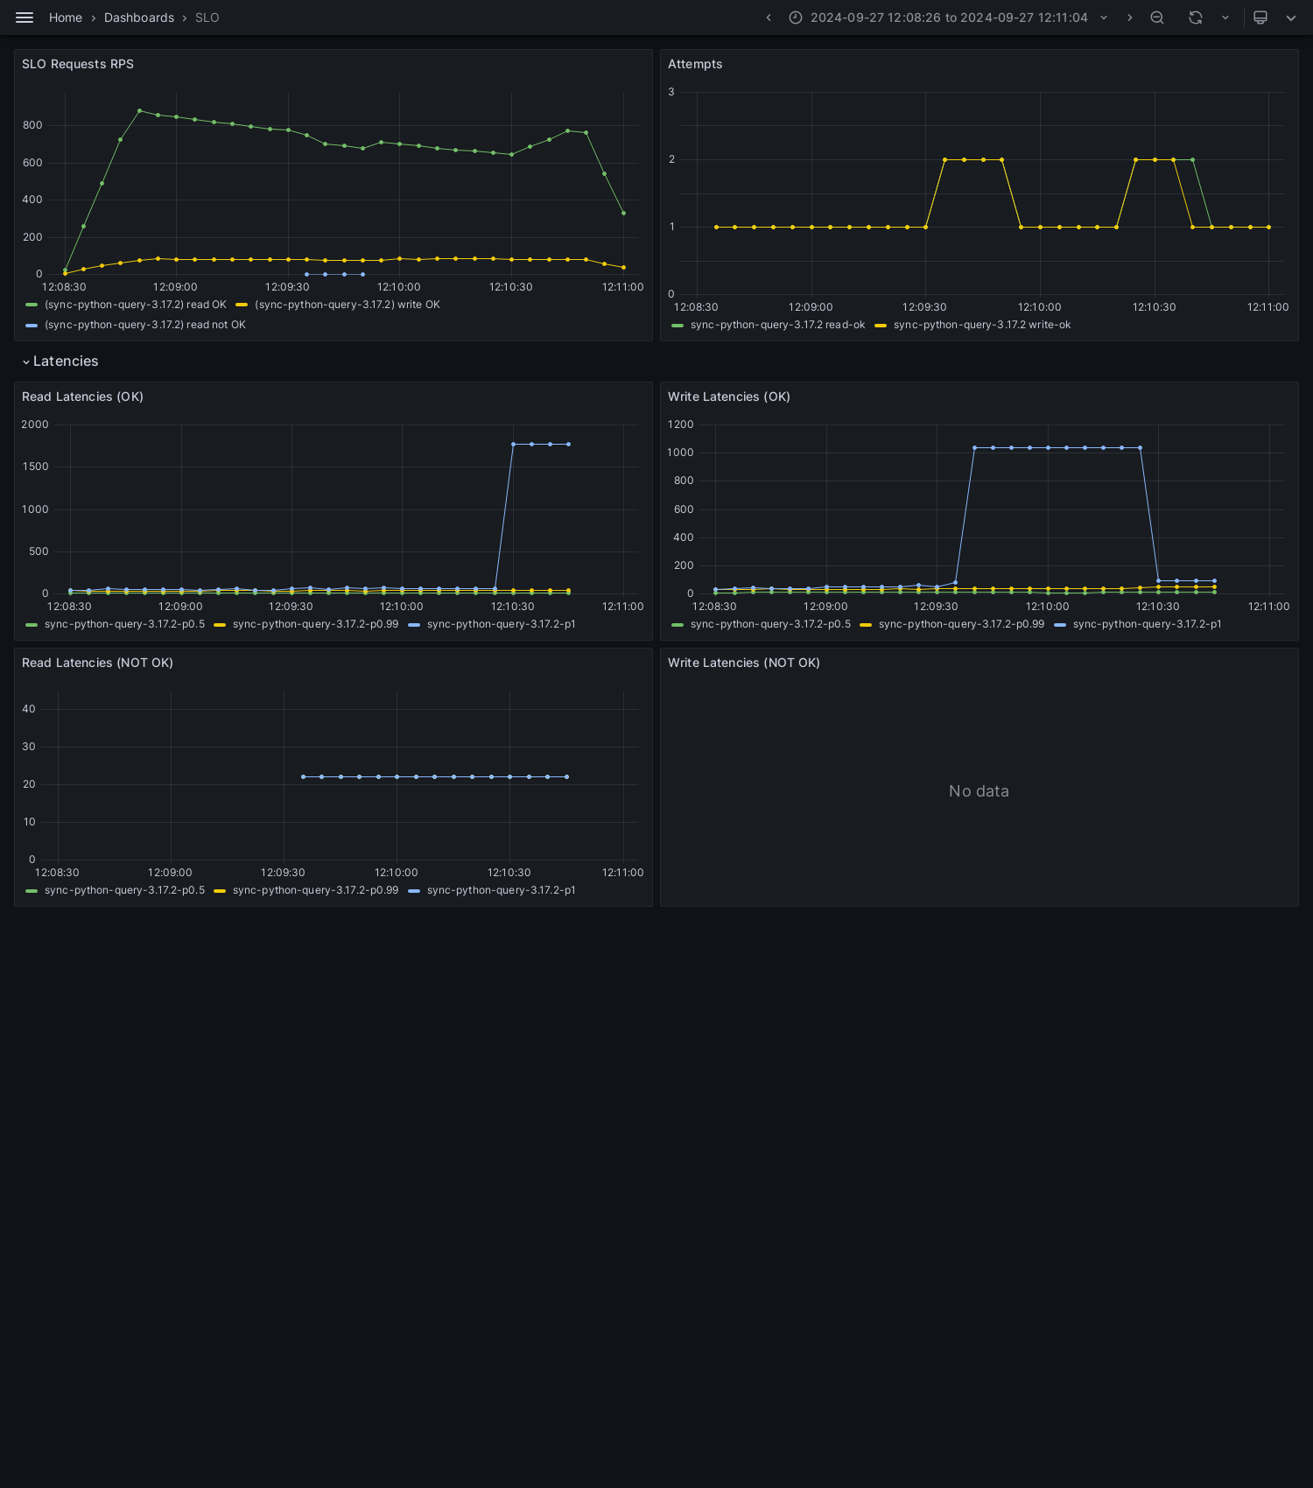The height and width of the screenshot is (1488, 1313).
Task: Click yellow color swatch for 'write OK' in RPS legend
Action: pyautogui.click(x=242, y=305)
